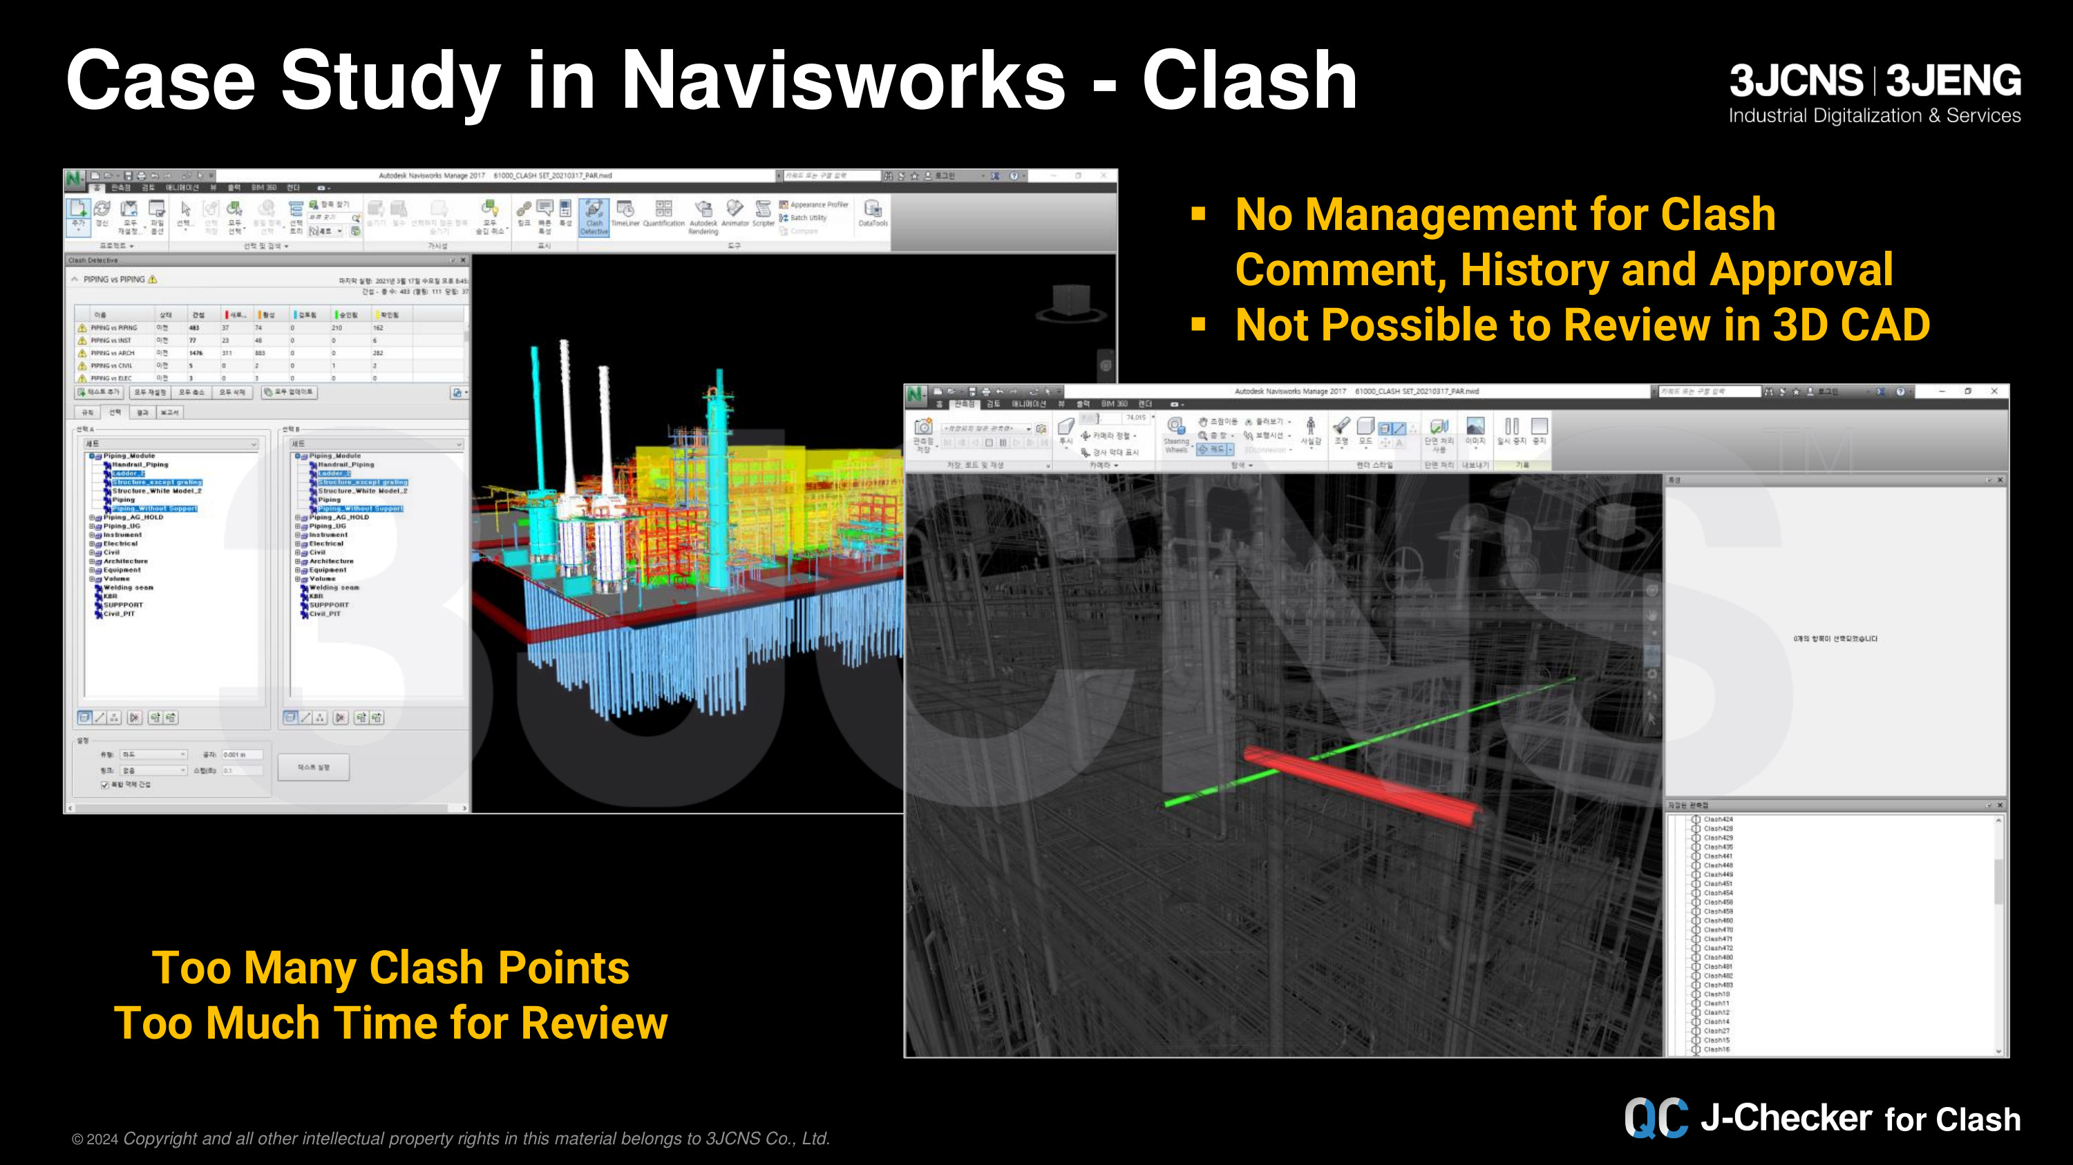Open the Scripter tool
The image size is (2073, 1165).
pyautogui.click(x=763, y=214)
